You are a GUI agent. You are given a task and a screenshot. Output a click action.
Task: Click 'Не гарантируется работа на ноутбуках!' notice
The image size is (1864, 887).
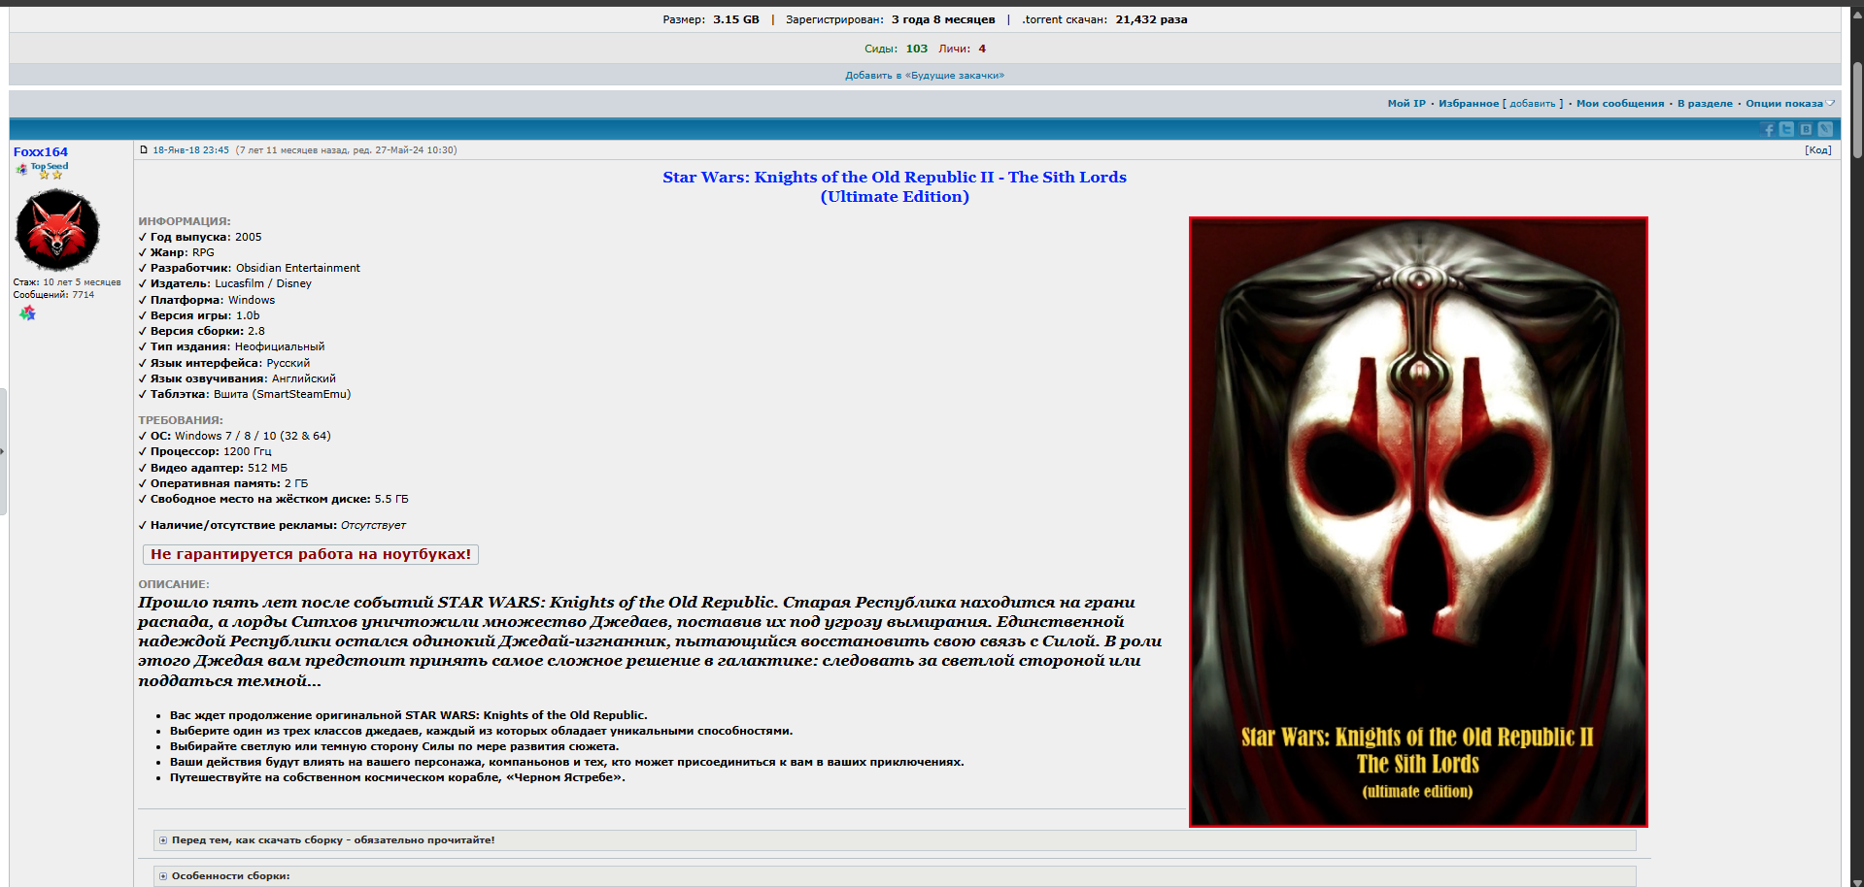click(311, 554)
